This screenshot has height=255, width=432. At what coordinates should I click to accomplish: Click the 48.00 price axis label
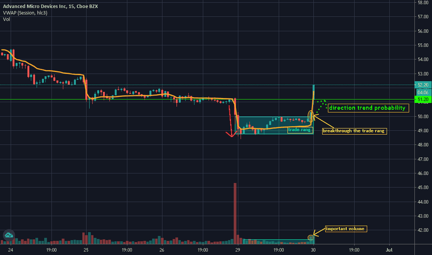coord(423,145)
